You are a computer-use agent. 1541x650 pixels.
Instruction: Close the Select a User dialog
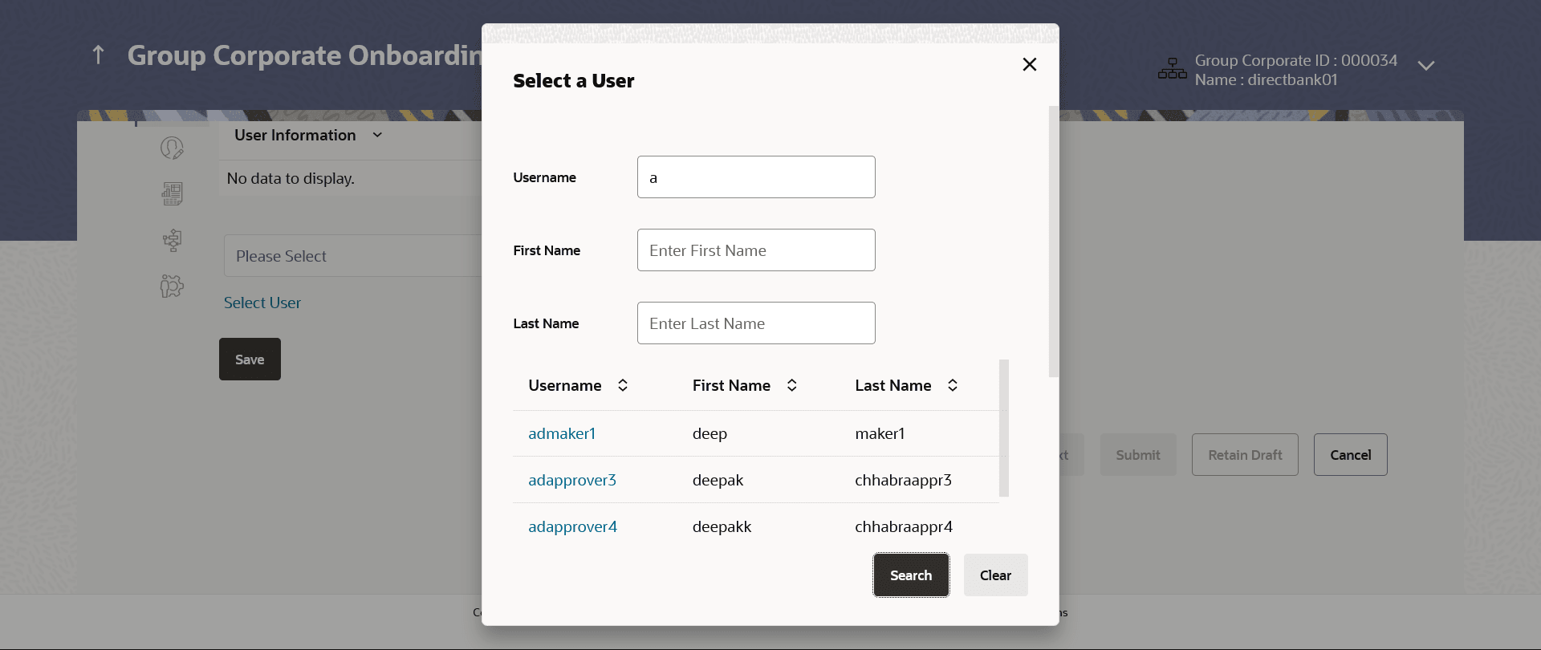[1029, 64]
